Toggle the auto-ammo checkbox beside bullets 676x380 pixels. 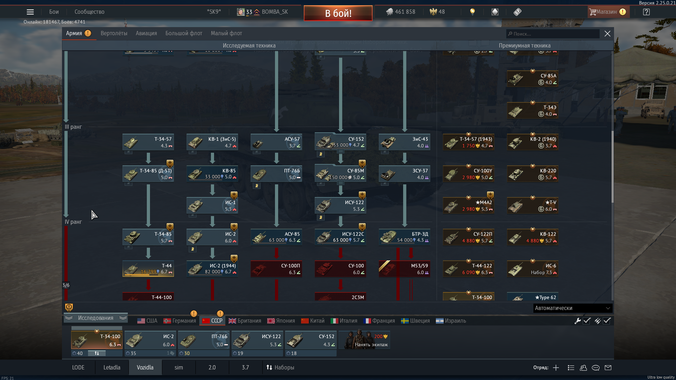pos(607,321)
